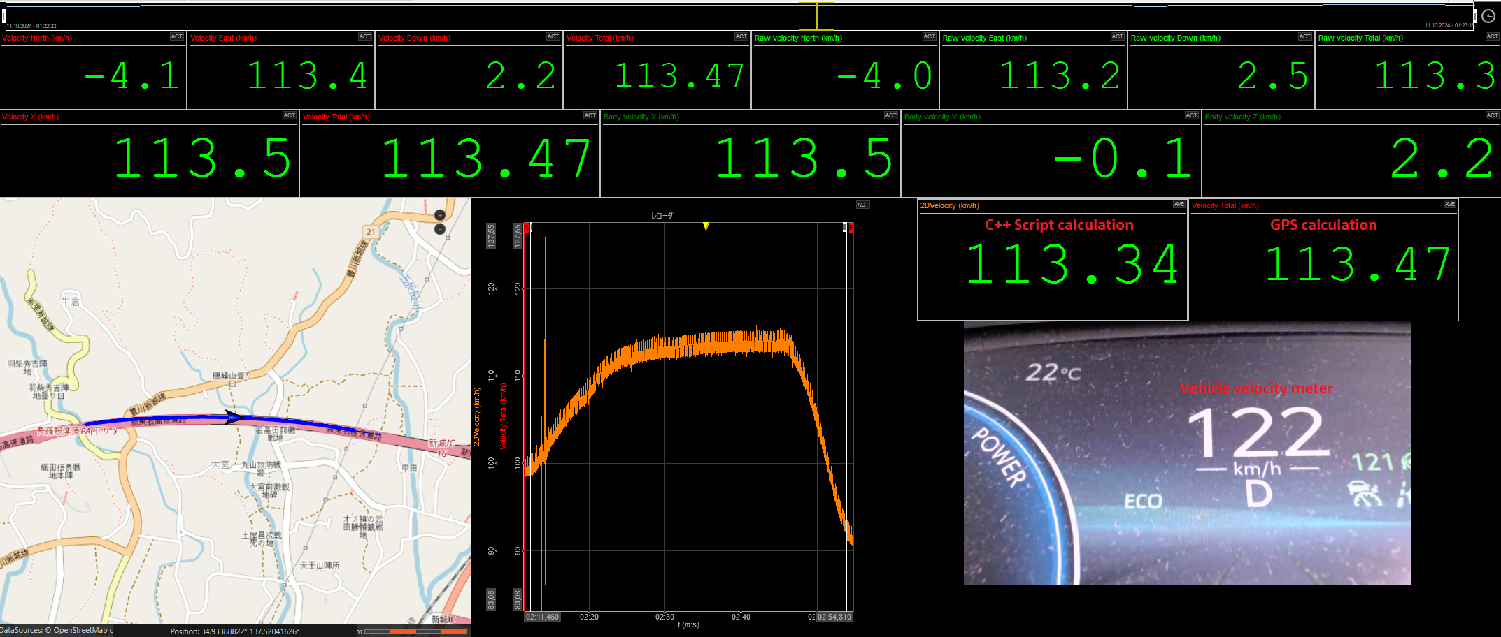Toggle ACT mode on Raw velocity North display
Image resolution: width=1501 pixels, height=637 pixels.
930,37
